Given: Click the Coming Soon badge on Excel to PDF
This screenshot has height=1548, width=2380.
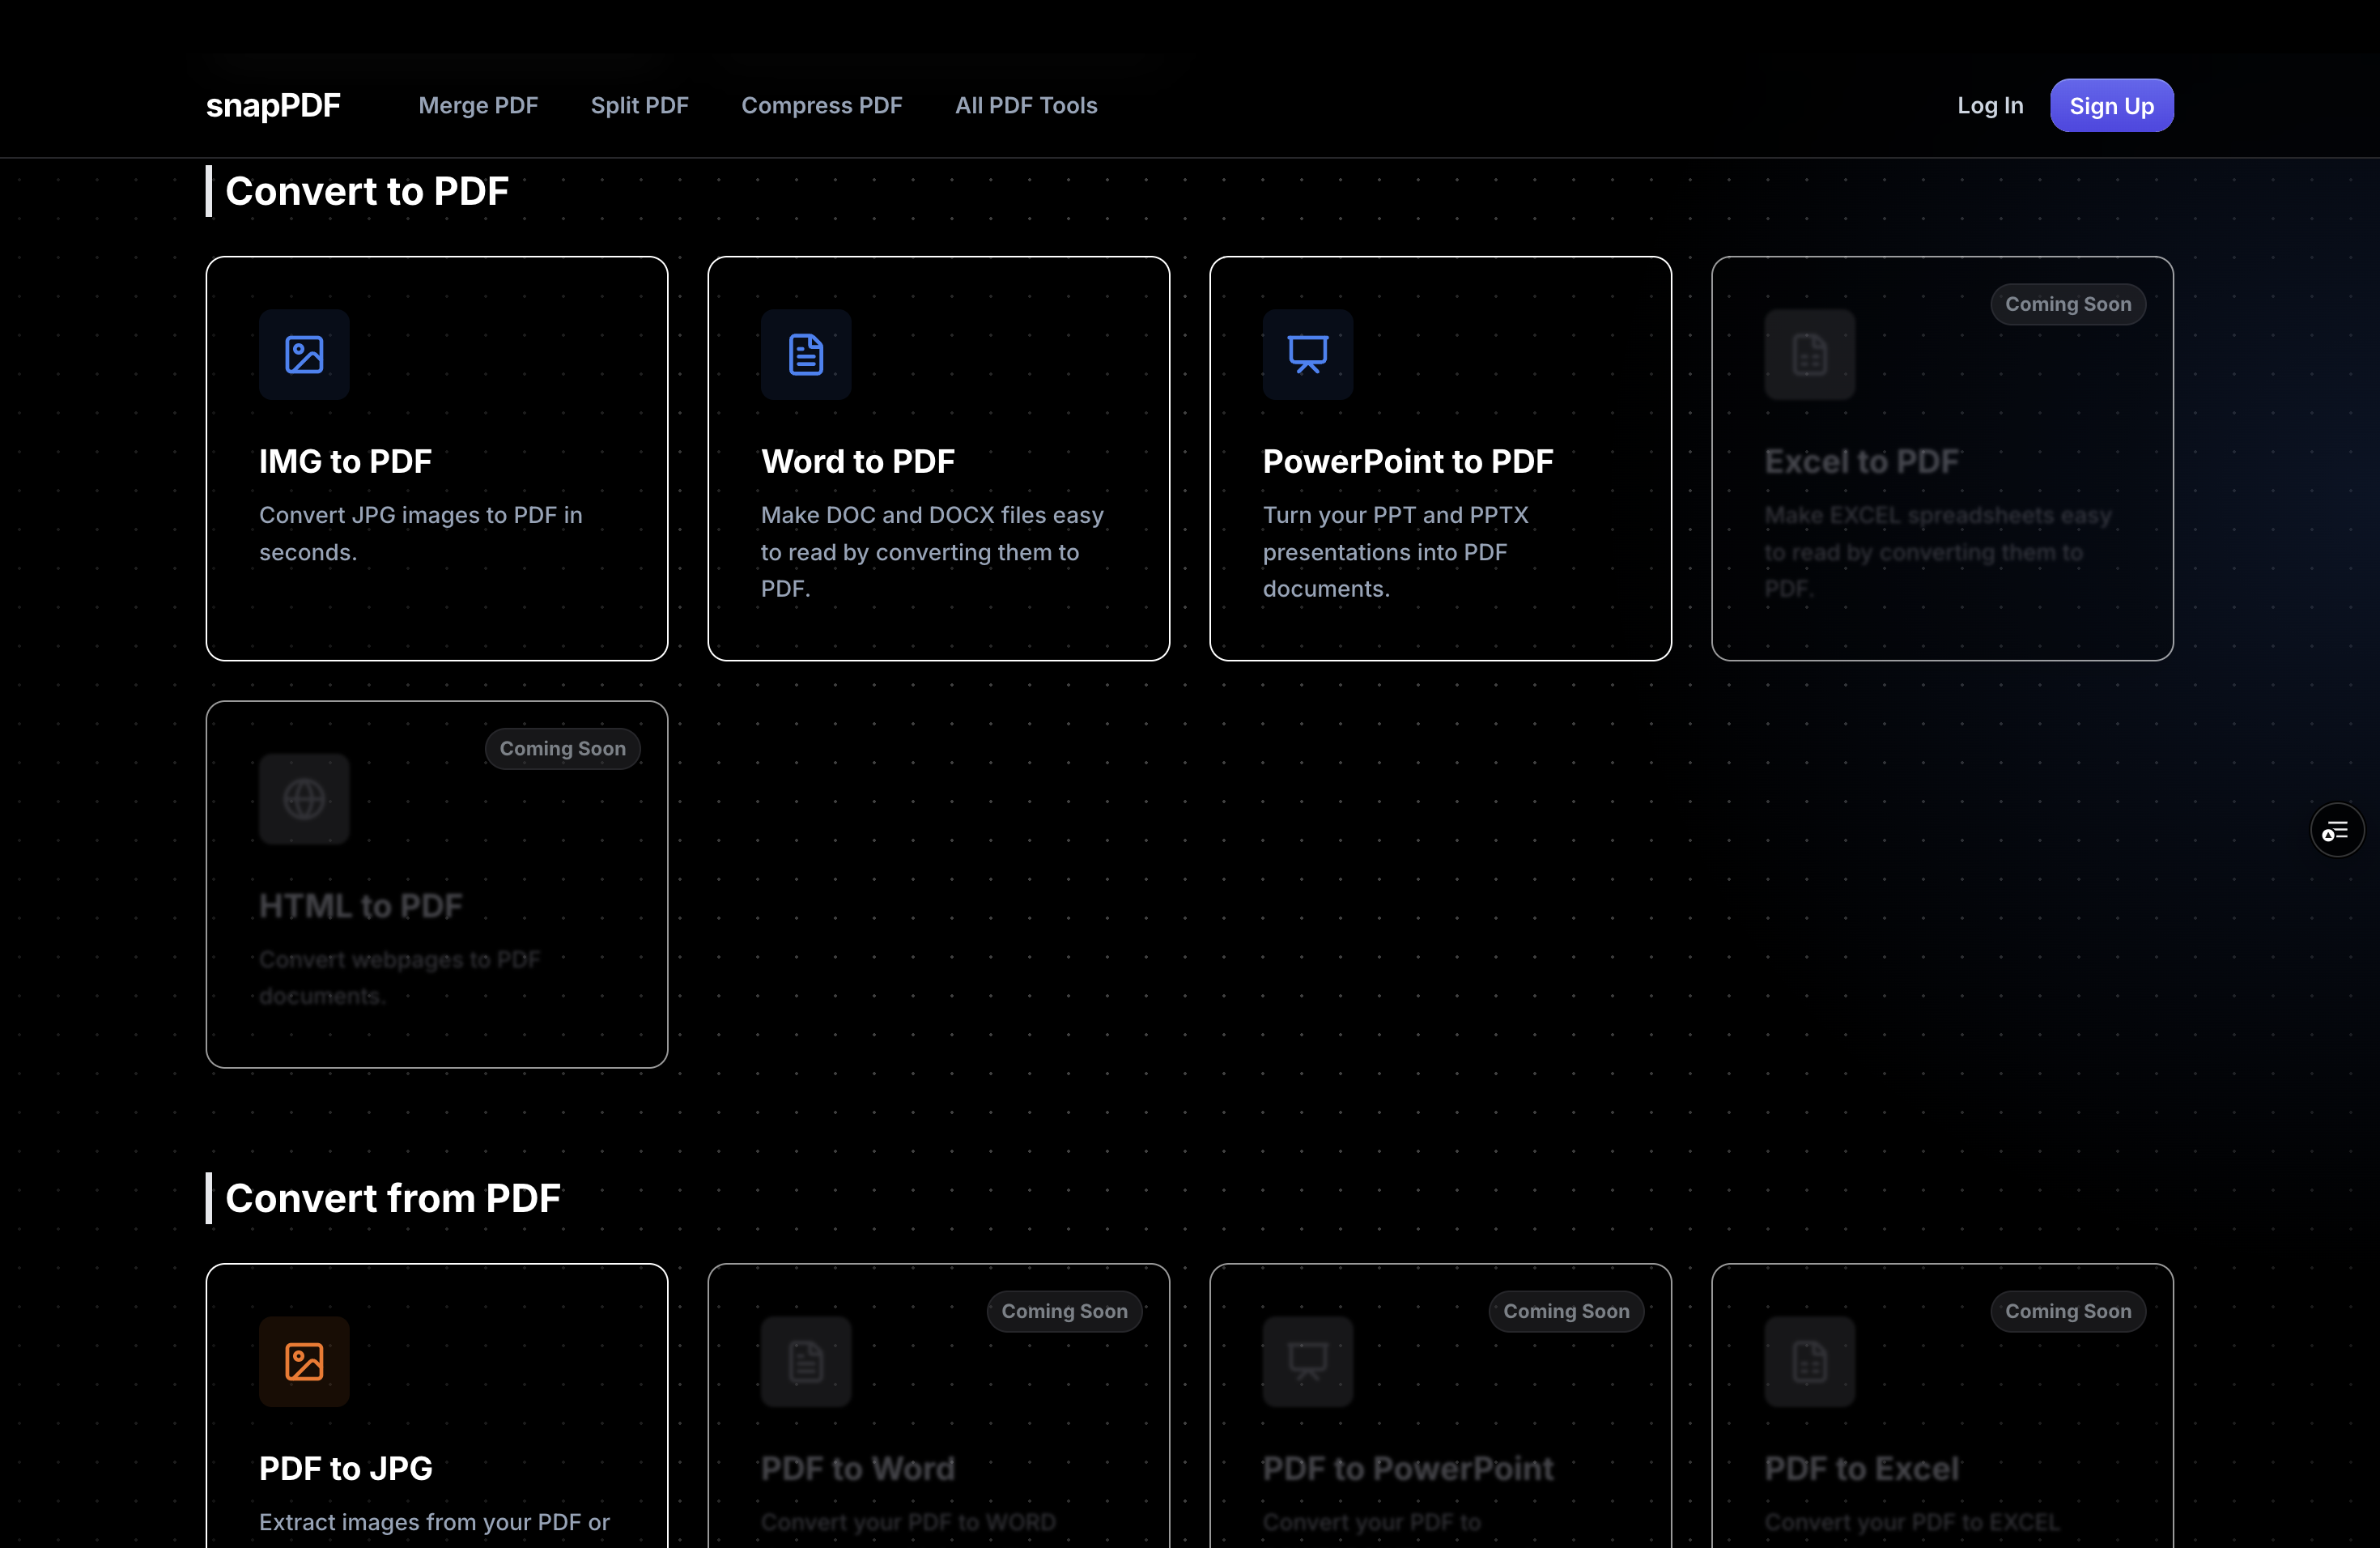Looking at the screenshot, I should (x=2068, y=304).
